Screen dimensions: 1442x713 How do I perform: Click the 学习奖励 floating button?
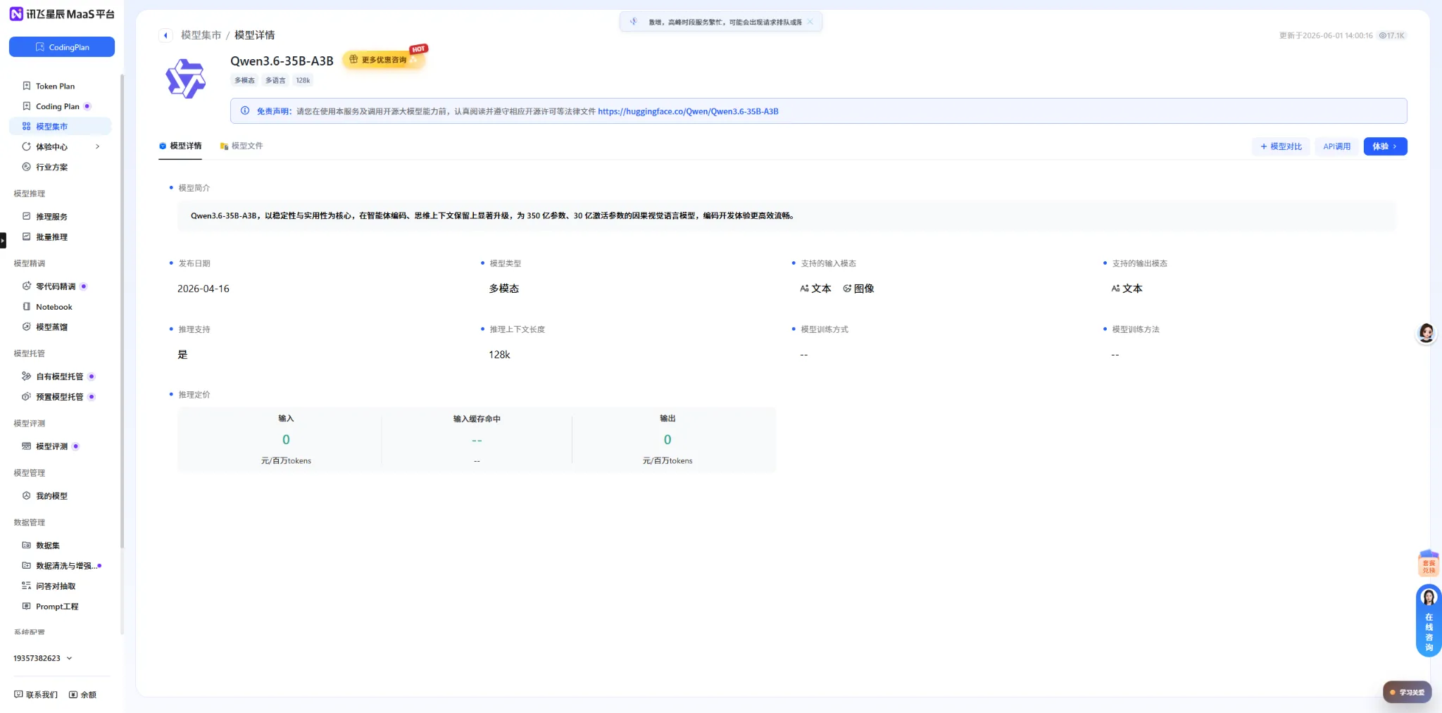click(1407, 693)
